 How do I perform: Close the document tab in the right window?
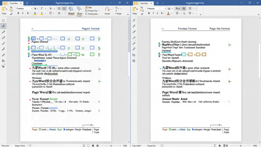(151, 3)
